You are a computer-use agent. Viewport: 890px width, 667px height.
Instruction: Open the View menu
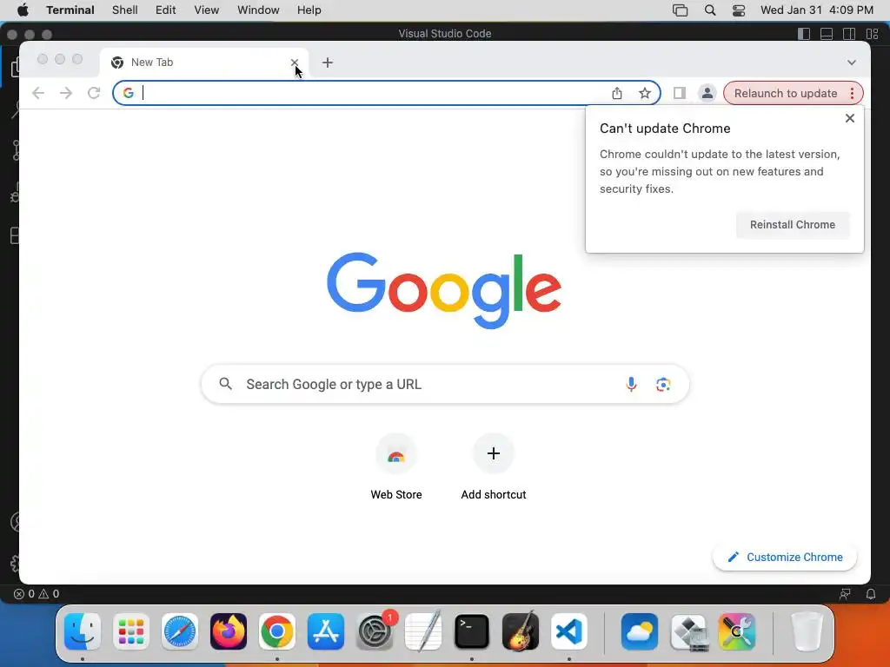pyautogui.click(x=207, y=10)
